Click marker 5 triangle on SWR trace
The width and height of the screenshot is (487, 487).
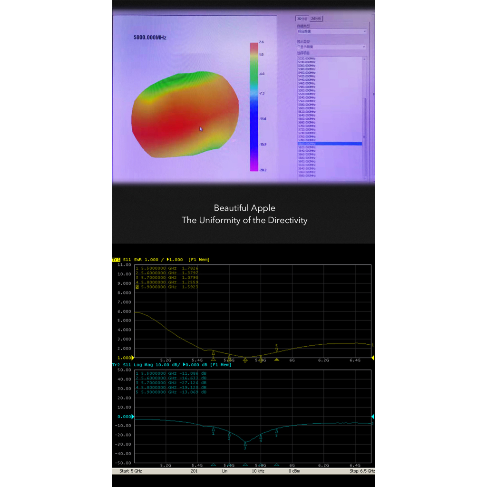[276, 350]
